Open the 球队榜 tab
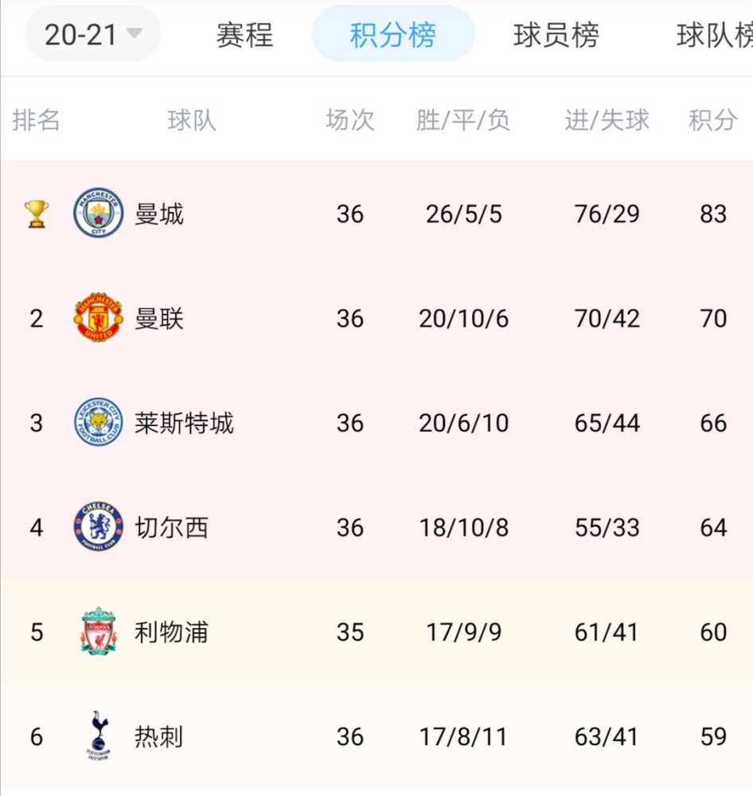 point(715,35)
